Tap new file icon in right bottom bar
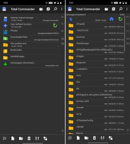Screen dimensions: 130x144 (x=78, y=138)
